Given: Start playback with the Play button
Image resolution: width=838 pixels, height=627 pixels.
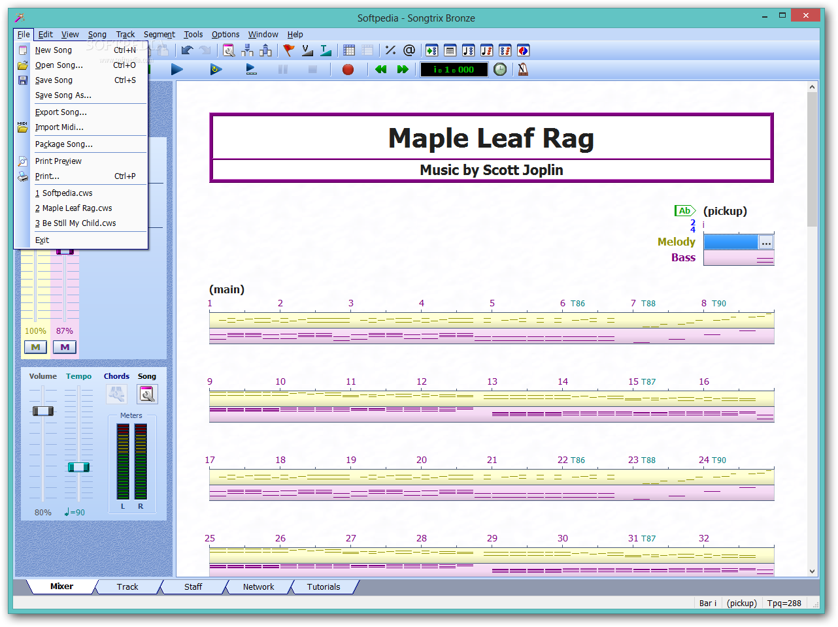Looking at the screenshot, I should pos(177,69).
